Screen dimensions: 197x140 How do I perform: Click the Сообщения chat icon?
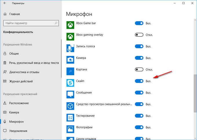pos(70,94)
